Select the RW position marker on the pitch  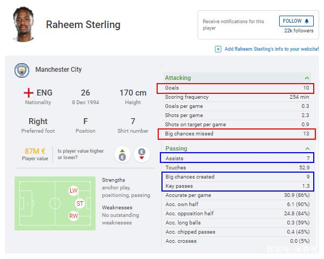coord(73,216)
